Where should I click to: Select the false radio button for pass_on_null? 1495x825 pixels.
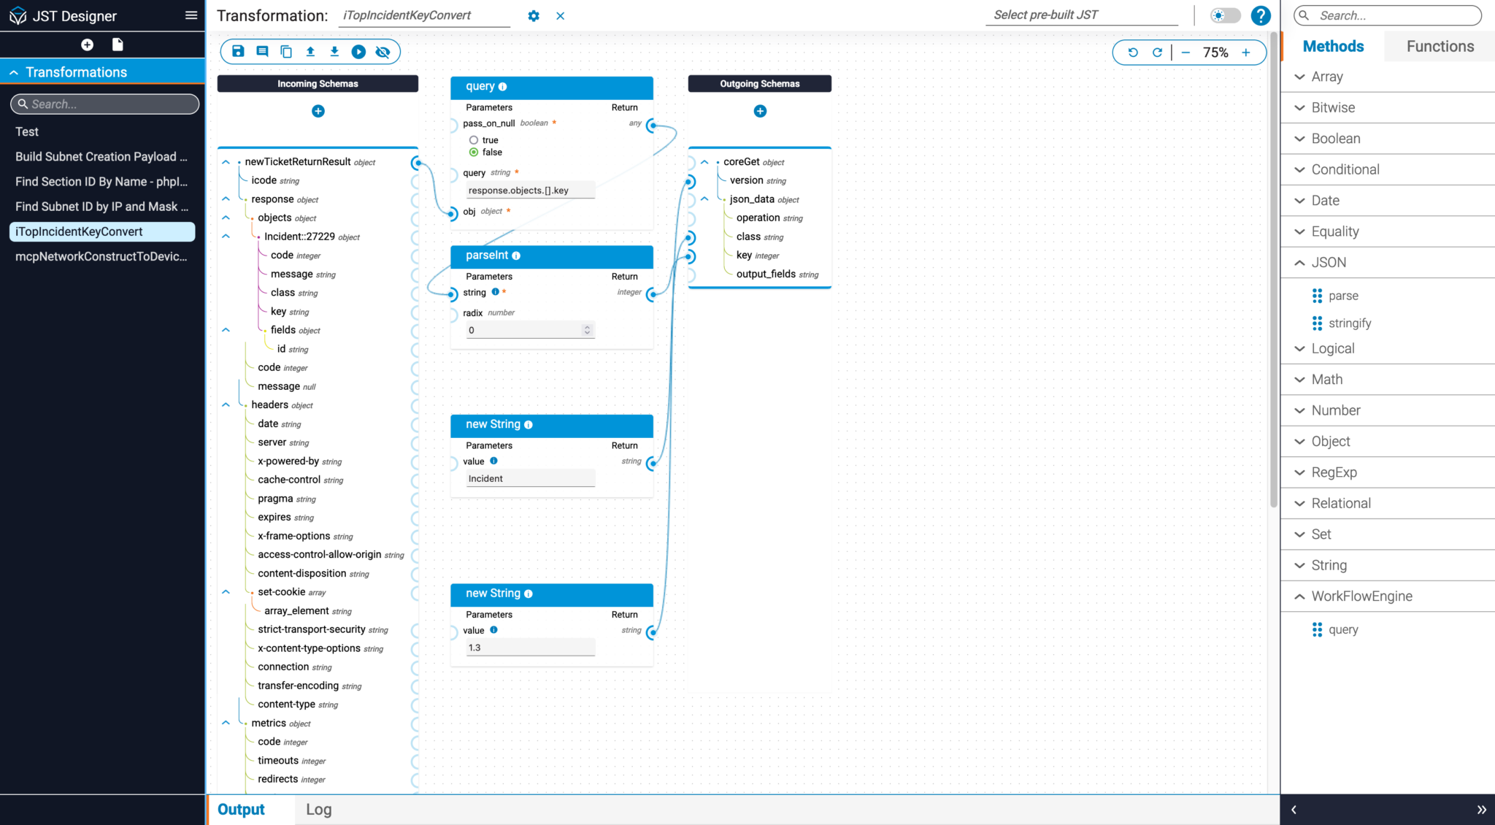[473, 152]
